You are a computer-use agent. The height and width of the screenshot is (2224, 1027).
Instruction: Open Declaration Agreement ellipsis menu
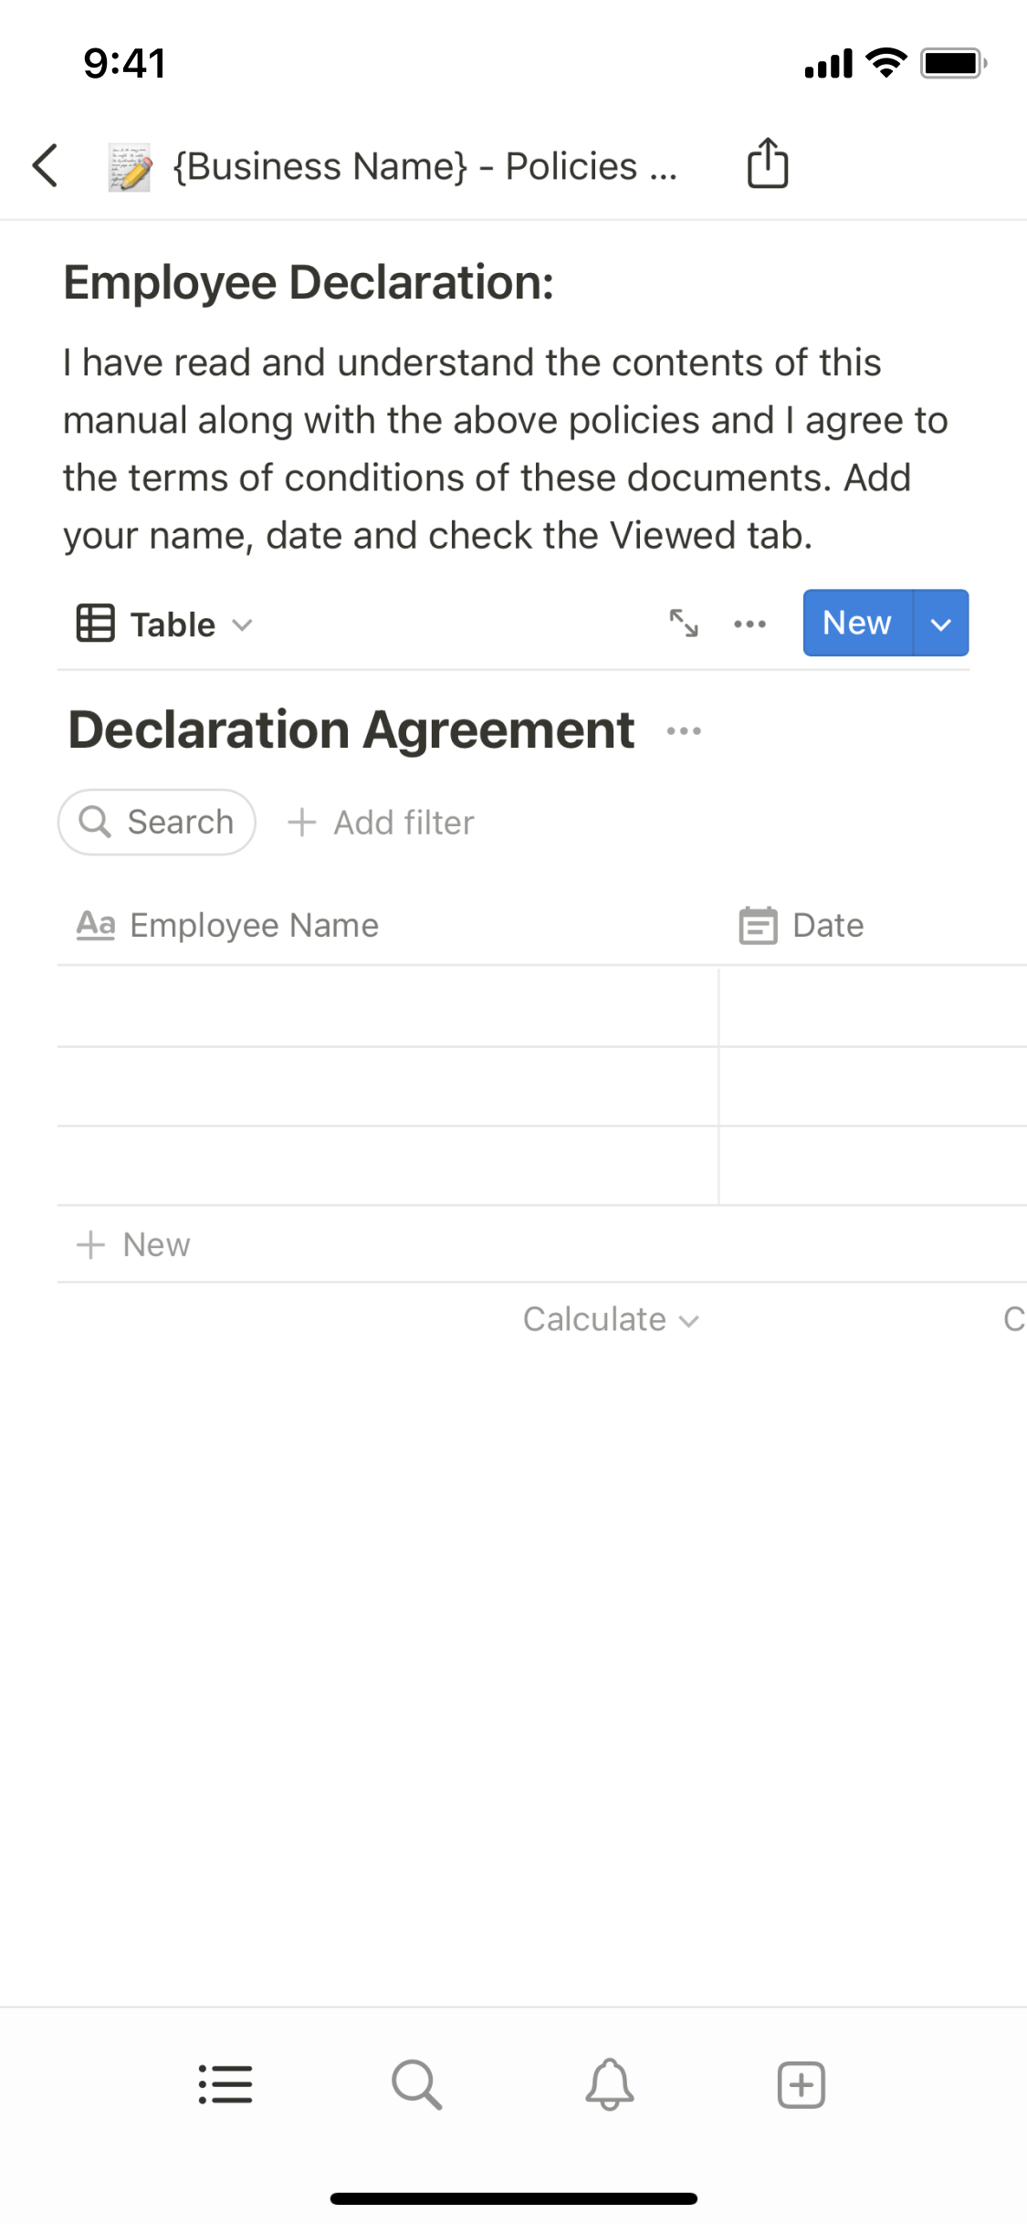tap(684, 731)
